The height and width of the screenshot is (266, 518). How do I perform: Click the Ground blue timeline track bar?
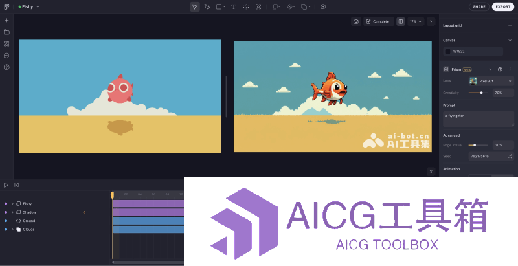click(x=148, y=221)
